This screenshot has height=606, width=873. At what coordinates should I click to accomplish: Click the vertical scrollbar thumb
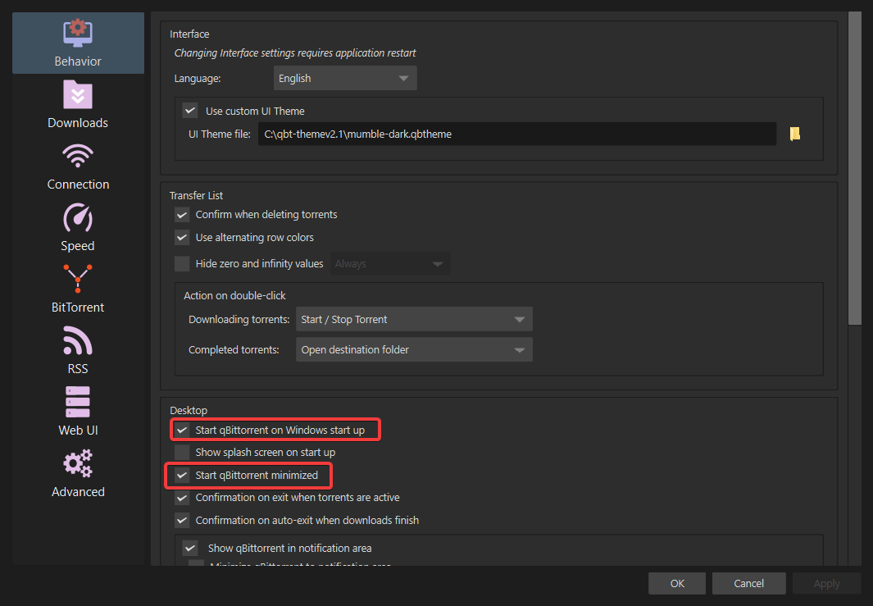[x=855, y=168]
